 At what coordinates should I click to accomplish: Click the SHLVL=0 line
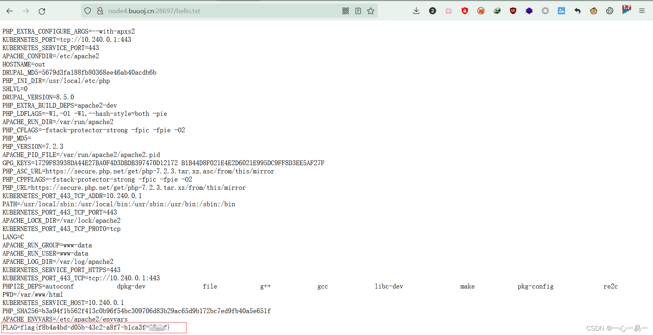[x=15, y=89]
